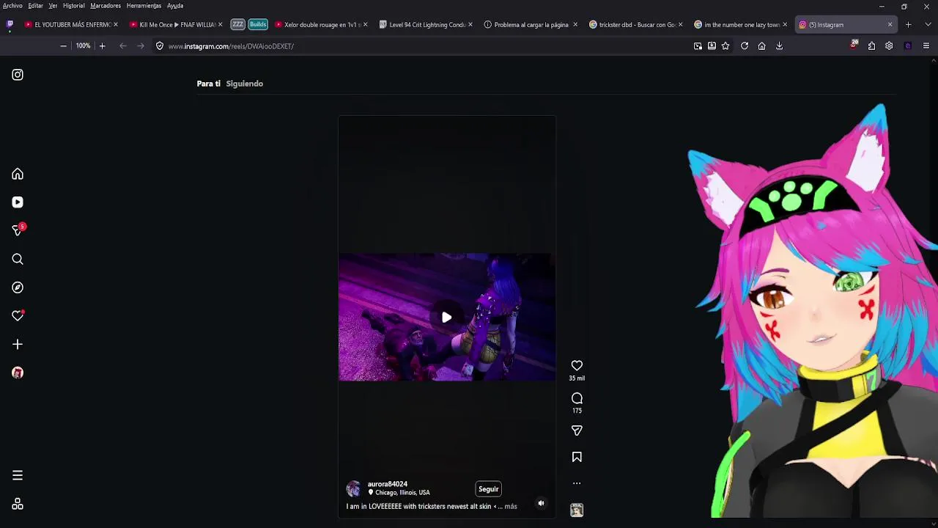This screenshot has height=528, width=938.
Task: Open the Archivo menu
Action: click(x=12, y=6)
